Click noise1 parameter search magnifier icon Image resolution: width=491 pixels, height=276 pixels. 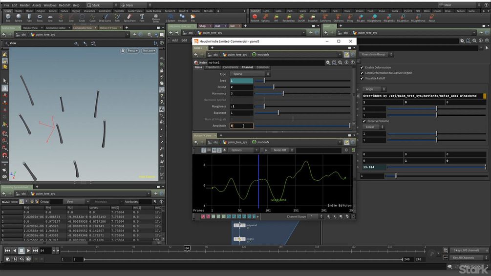[340, 63]
